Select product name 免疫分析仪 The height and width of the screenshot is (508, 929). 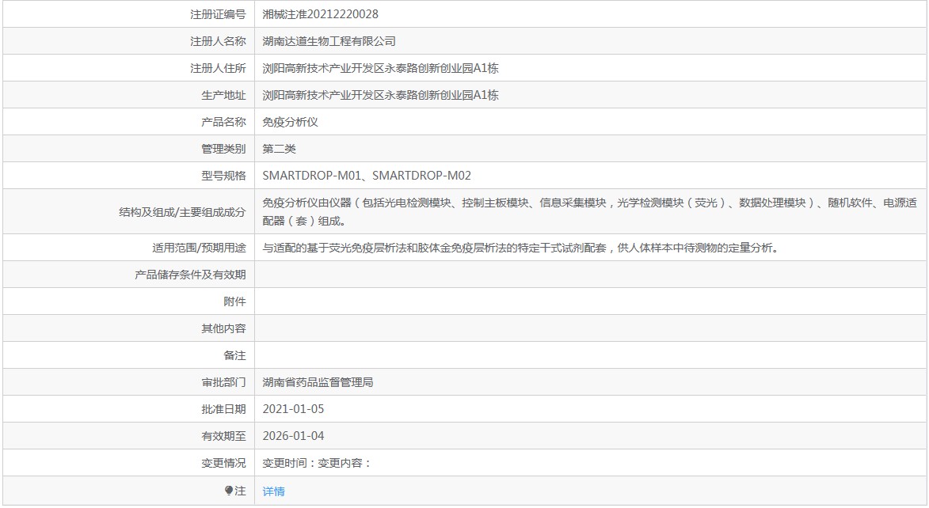(291, 122)
